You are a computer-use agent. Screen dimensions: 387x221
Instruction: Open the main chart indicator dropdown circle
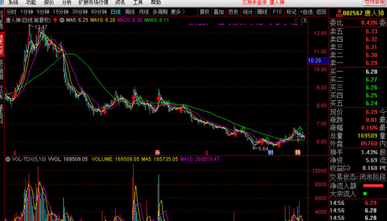click(62, 20)
